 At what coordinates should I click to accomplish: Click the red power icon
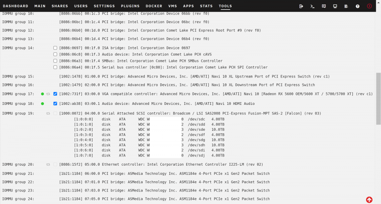click(x=369, y=6)
